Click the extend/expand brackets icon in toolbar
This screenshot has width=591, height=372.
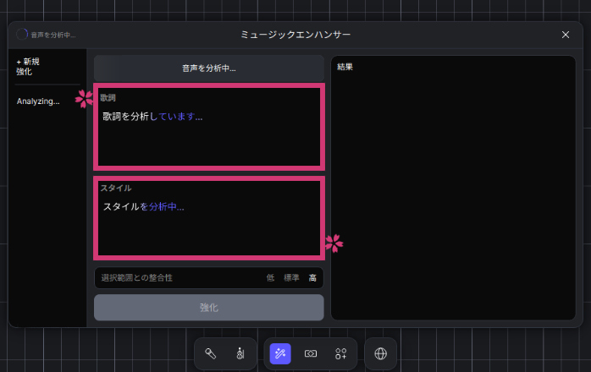311,353
